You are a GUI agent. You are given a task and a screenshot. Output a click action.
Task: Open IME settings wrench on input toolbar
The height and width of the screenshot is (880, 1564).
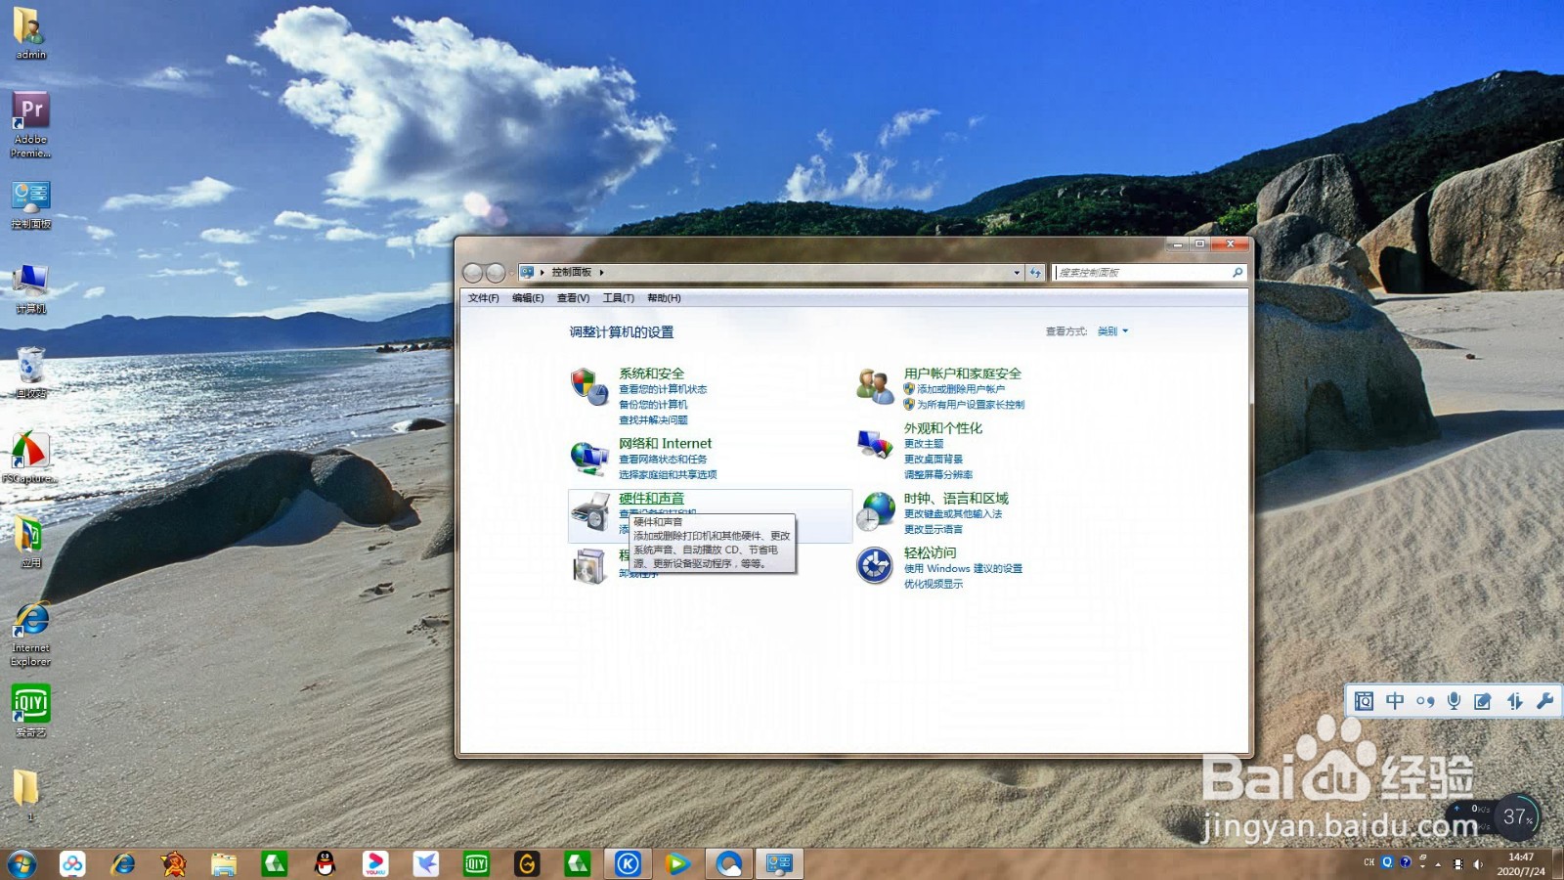click(x=1545, y=701)
